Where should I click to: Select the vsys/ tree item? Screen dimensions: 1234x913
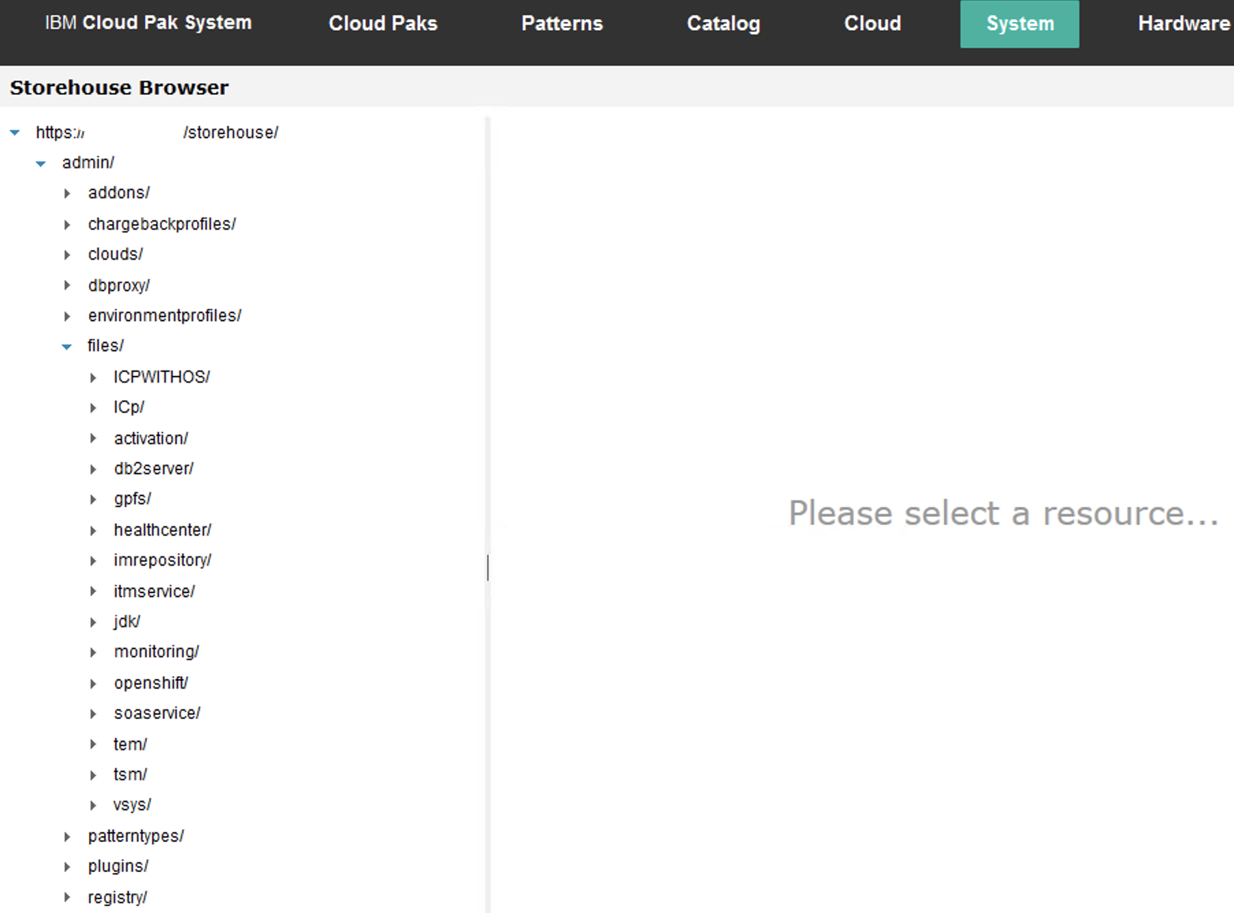click(133, 805)
